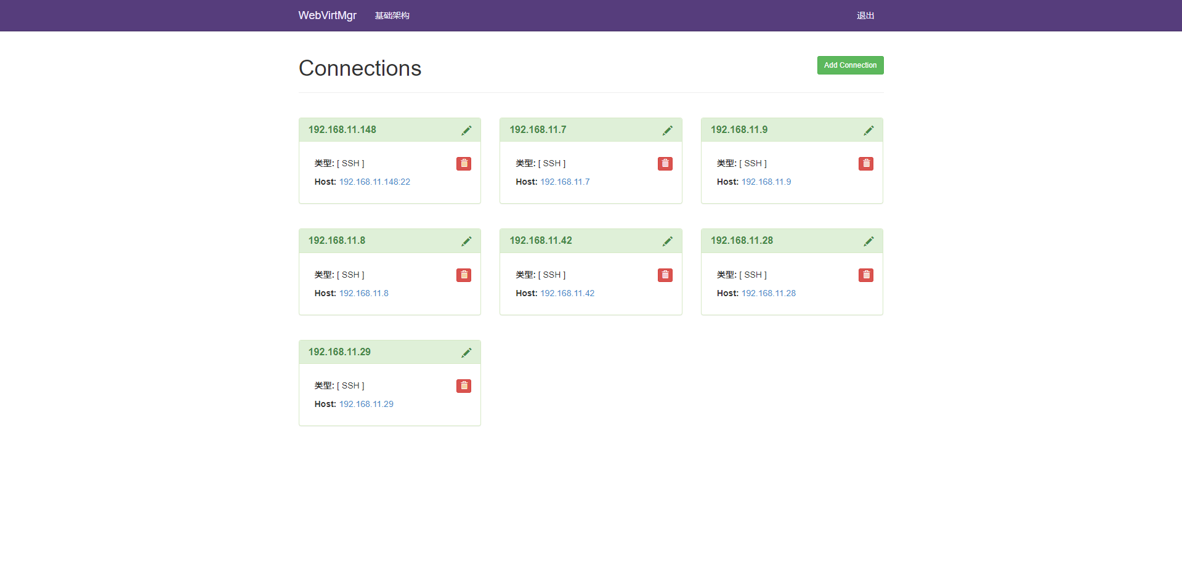Click pencil icon on 192.168.11.42 card
This screenshot has height=572, width=1182.
pos(667,241)
